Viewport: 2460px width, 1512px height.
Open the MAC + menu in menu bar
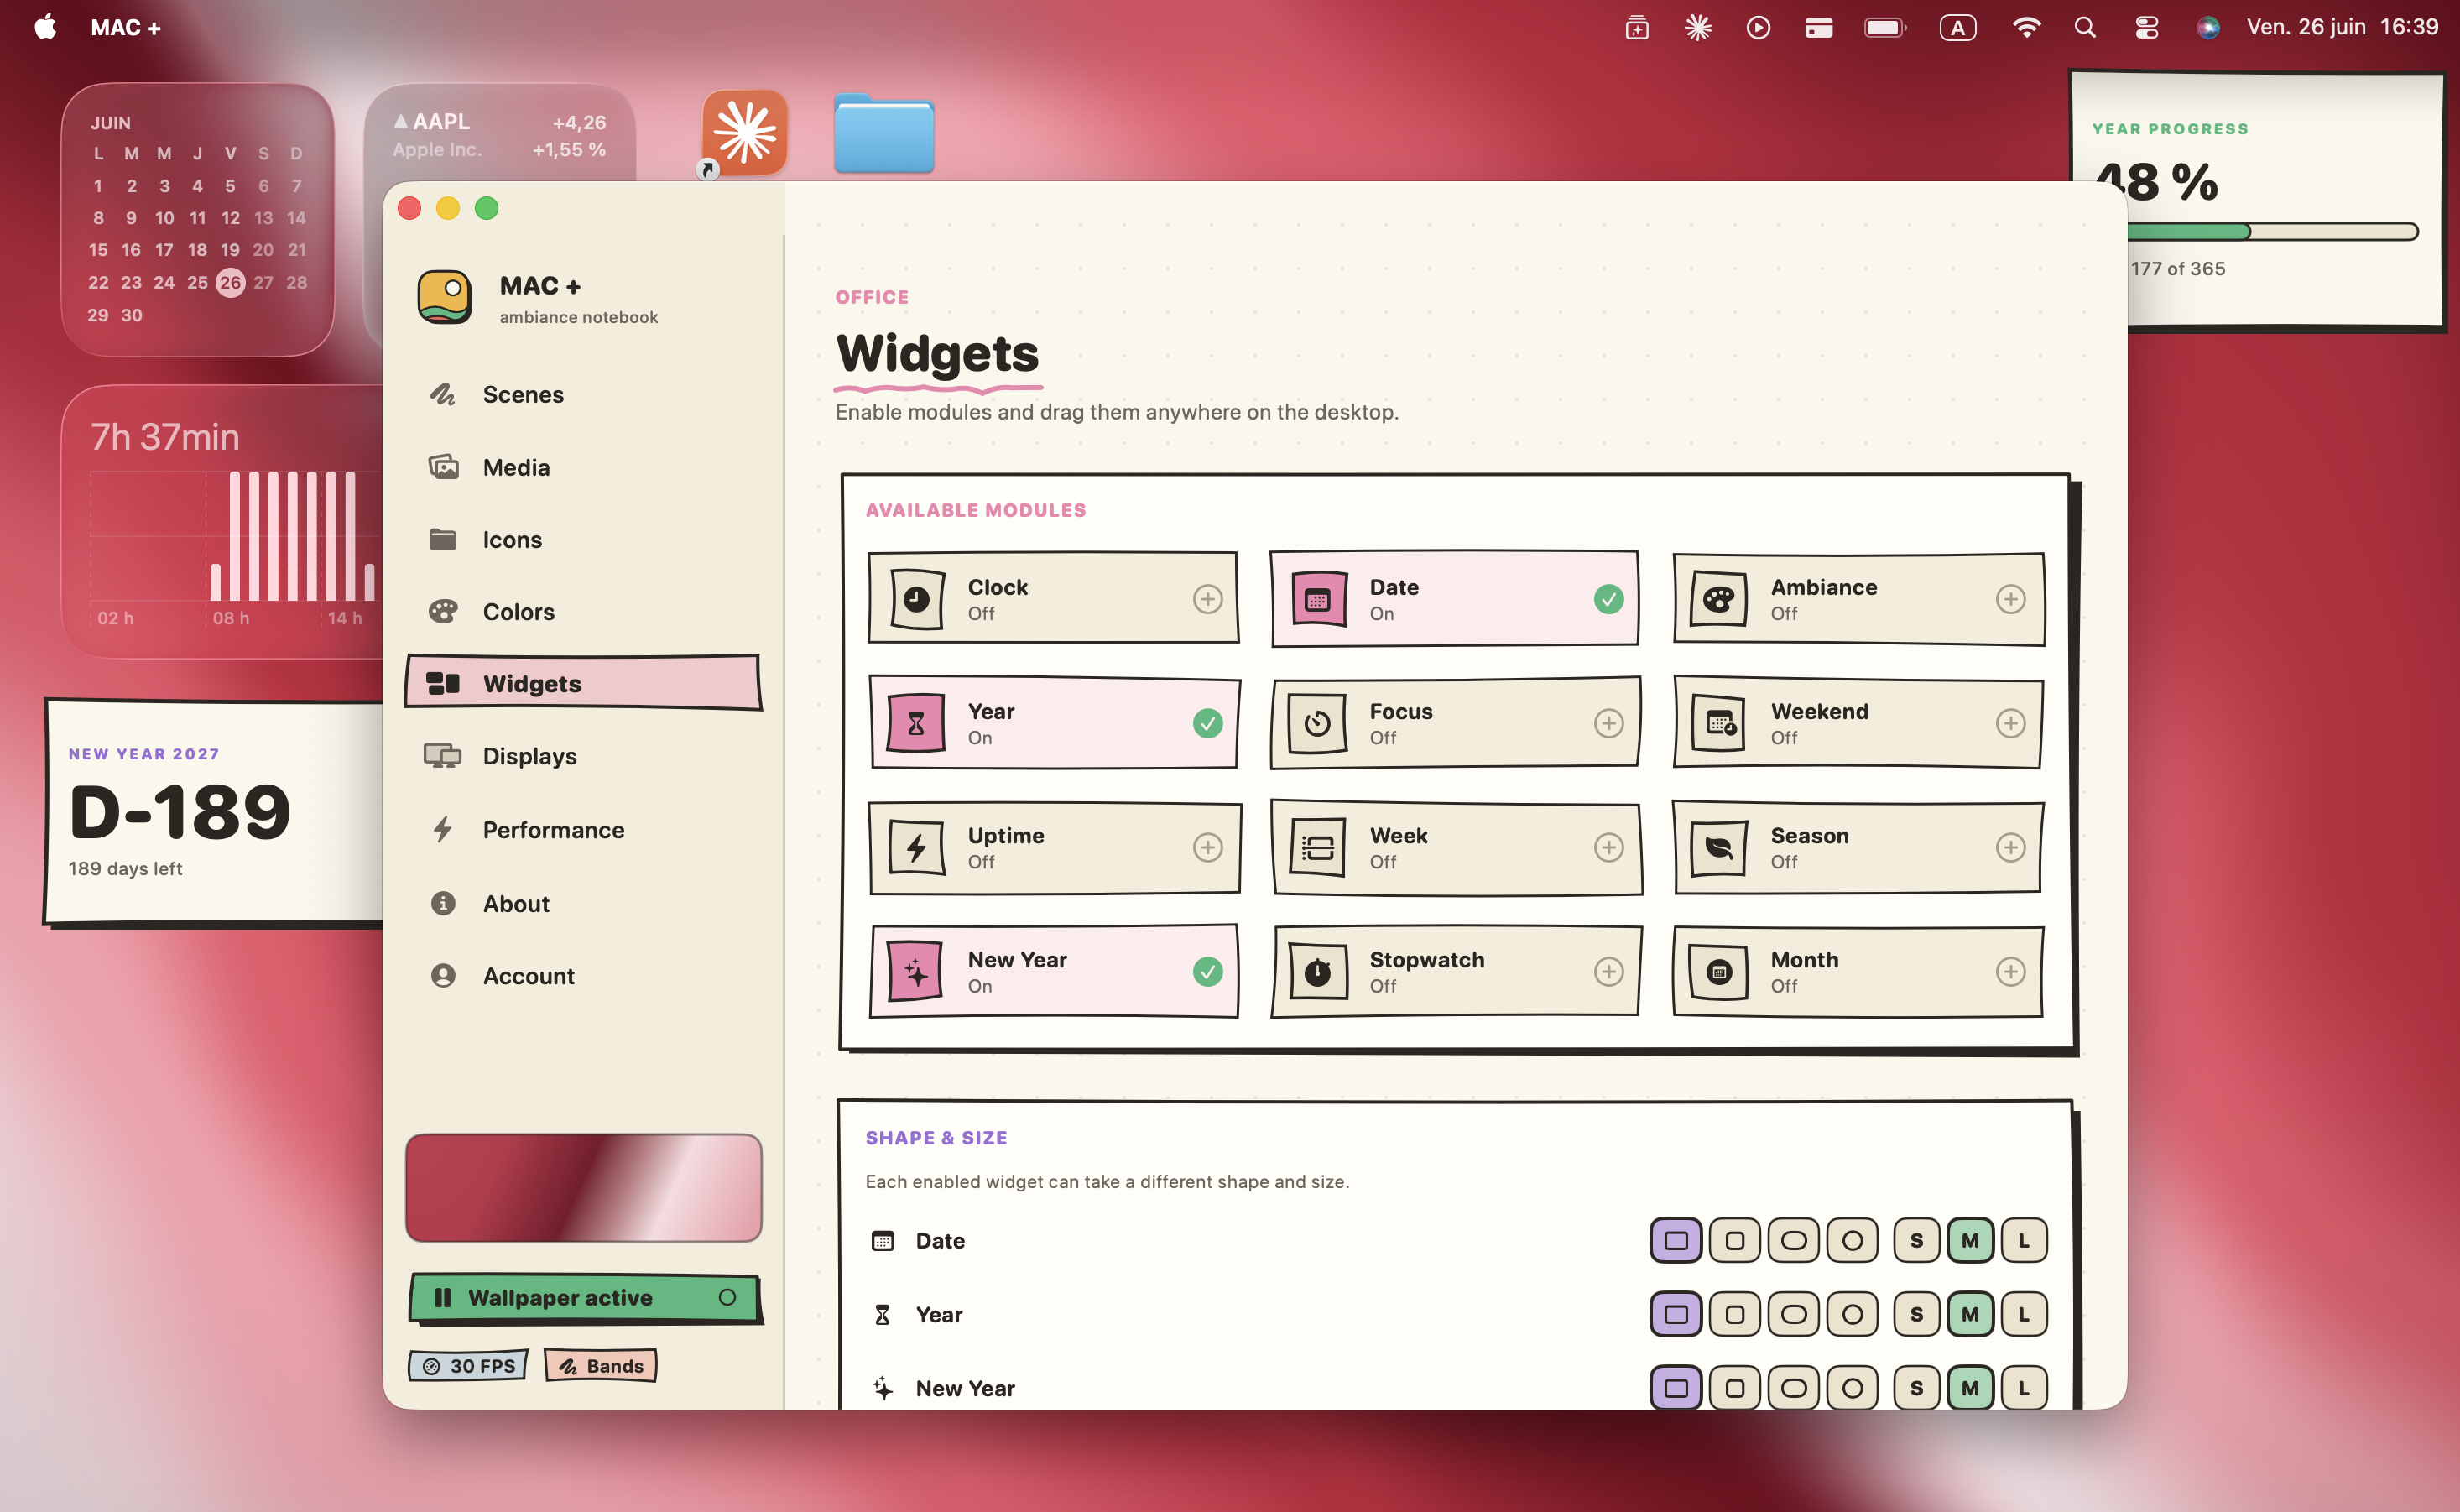tap(126, 27)
